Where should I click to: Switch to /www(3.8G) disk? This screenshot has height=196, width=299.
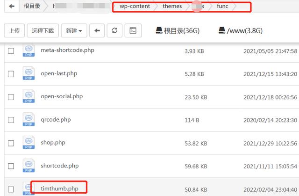pos(241,30)
